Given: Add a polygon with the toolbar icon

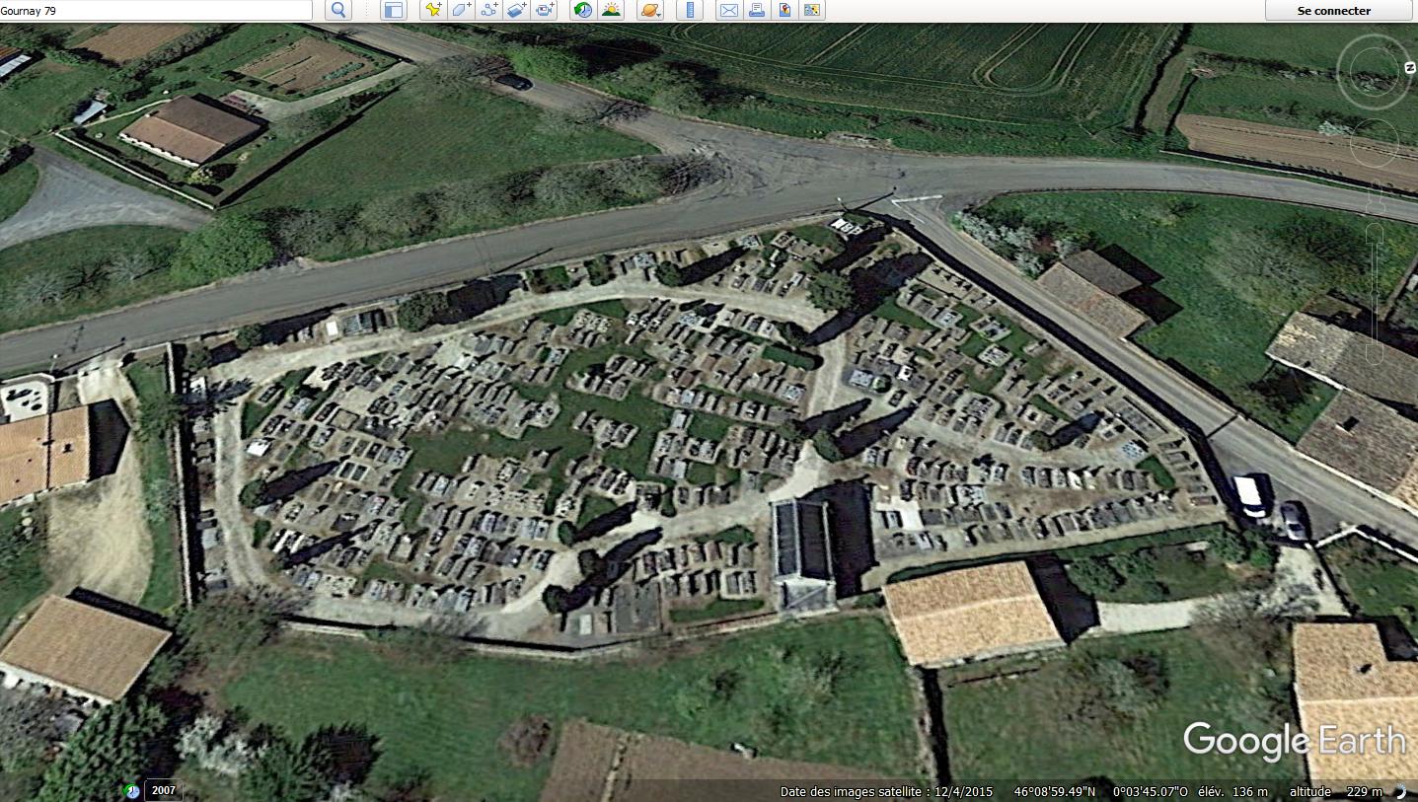Looking at the screenshot, I should pos(461,11).
